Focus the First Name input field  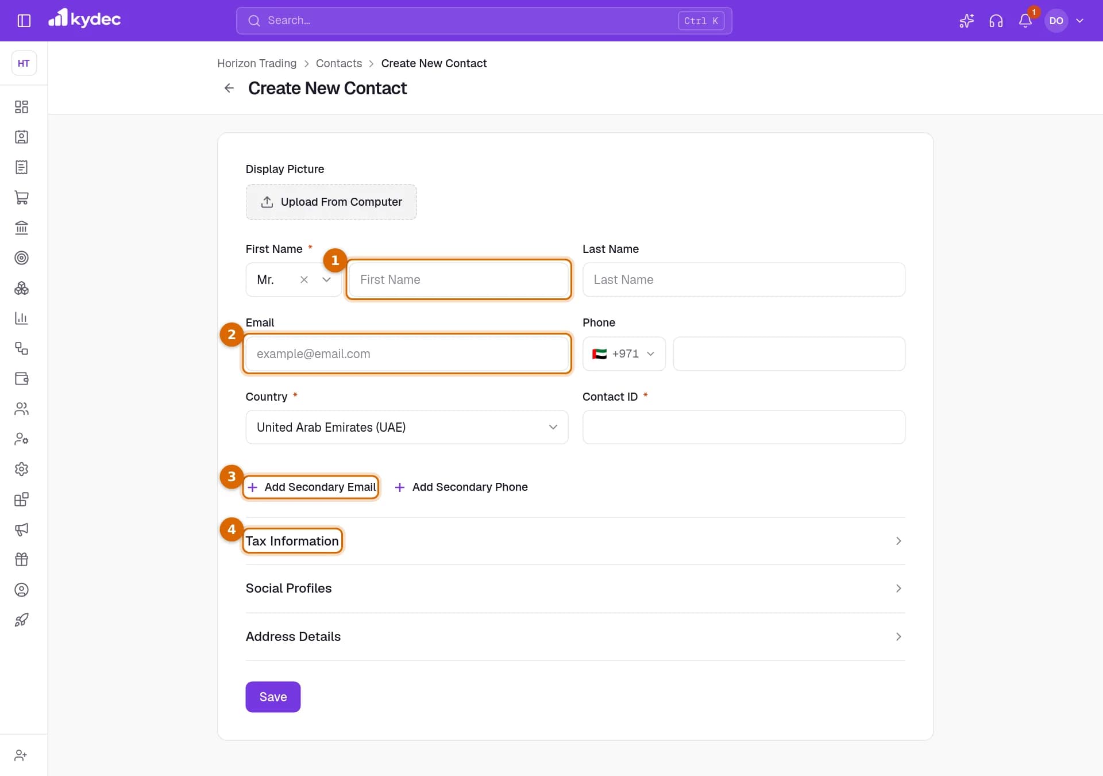click(459, 279)
